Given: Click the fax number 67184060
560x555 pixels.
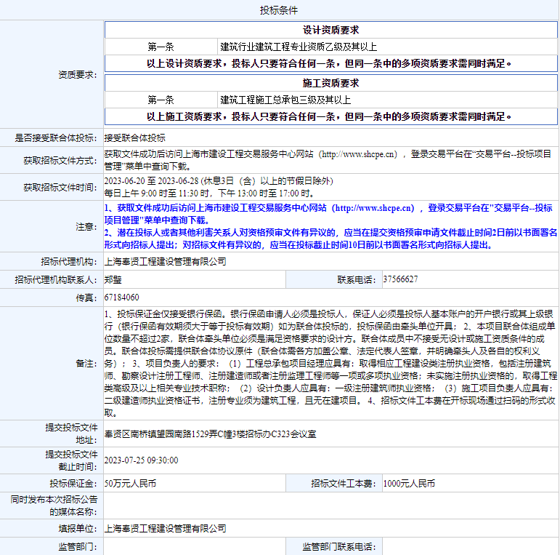Looking at the screenshot, I should tap(122, 298).
